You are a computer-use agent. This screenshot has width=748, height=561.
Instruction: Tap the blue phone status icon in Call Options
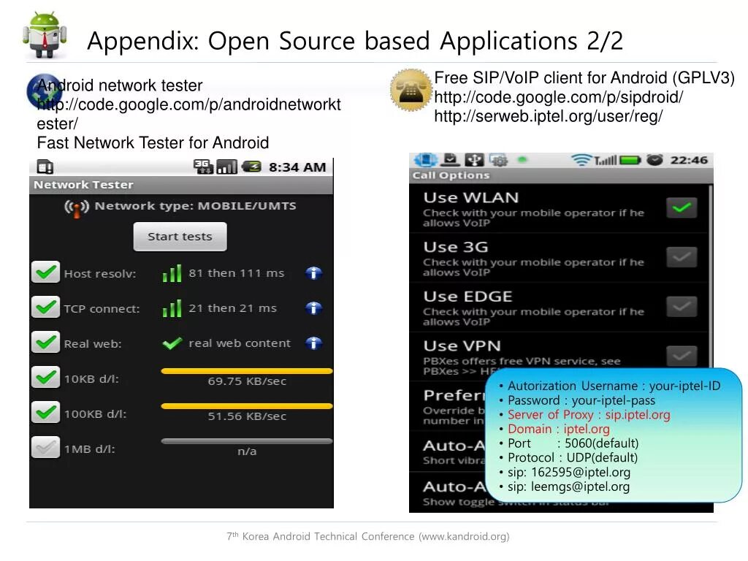tap(426, 160)
